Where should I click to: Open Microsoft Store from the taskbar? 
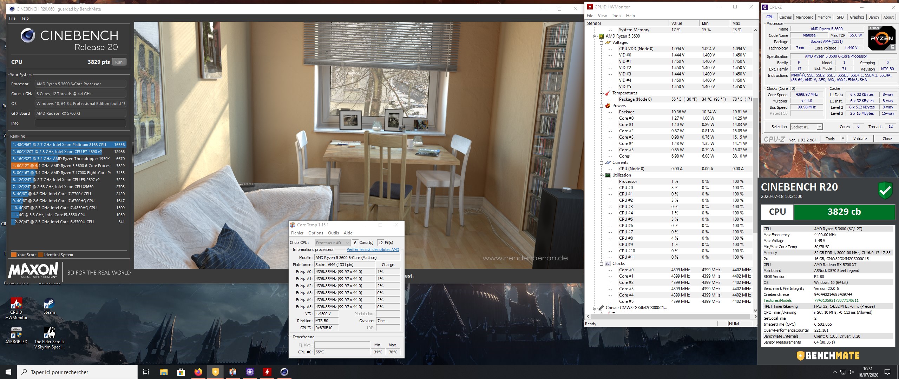[181, 372]
